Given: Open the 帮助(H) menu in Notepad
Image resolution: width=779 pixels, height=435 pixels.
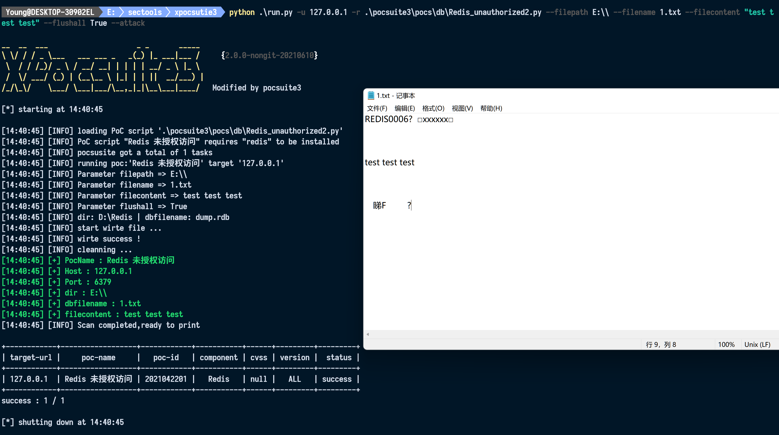Looking at the screenshot, I should [491, 108].
